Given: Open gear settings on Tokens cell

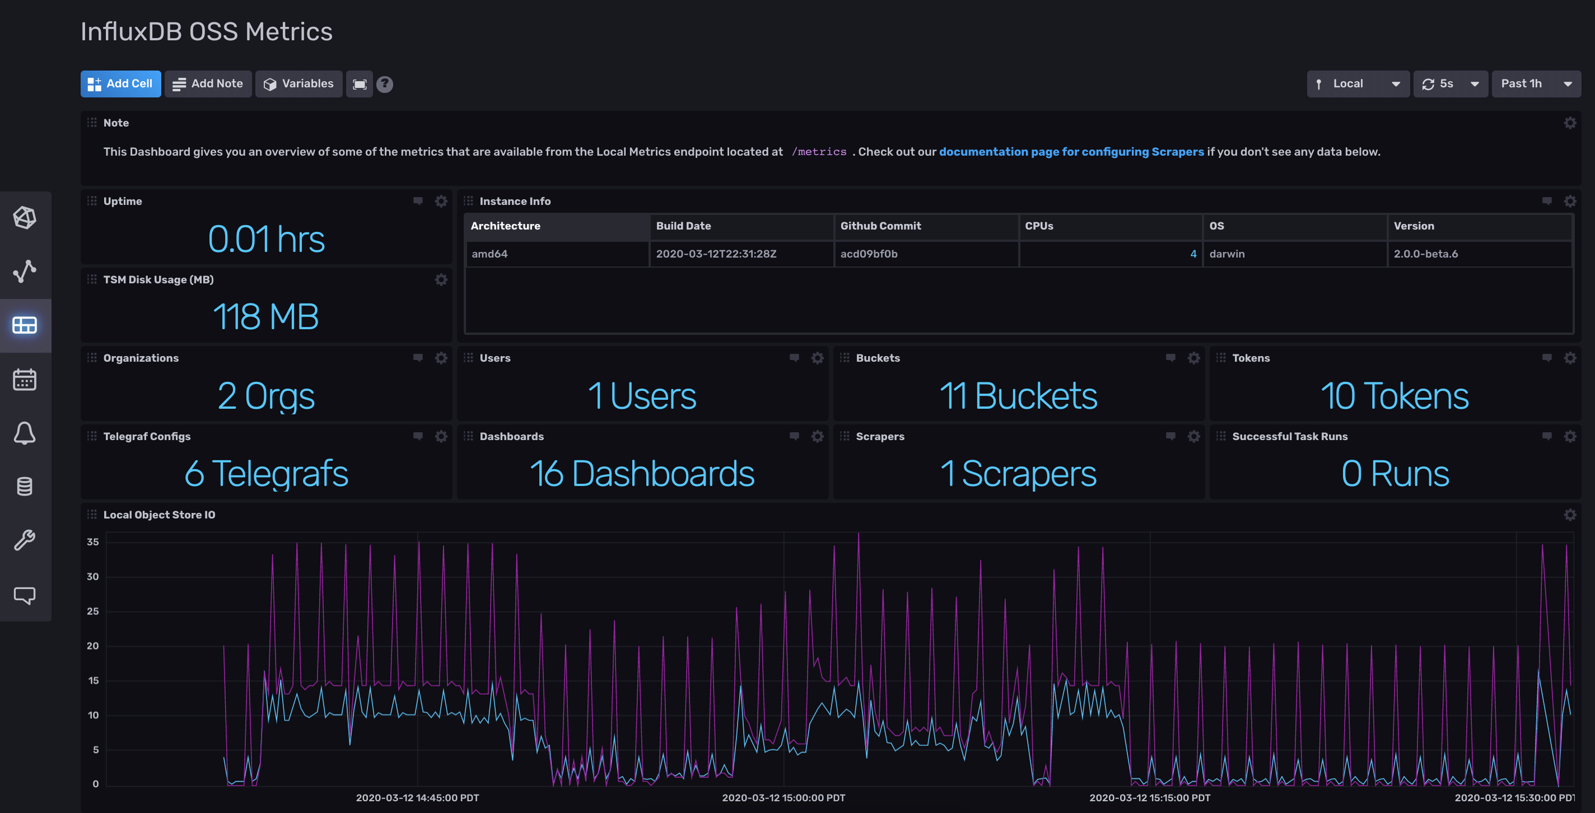Looking at the screenshot, I should 1570,358.
